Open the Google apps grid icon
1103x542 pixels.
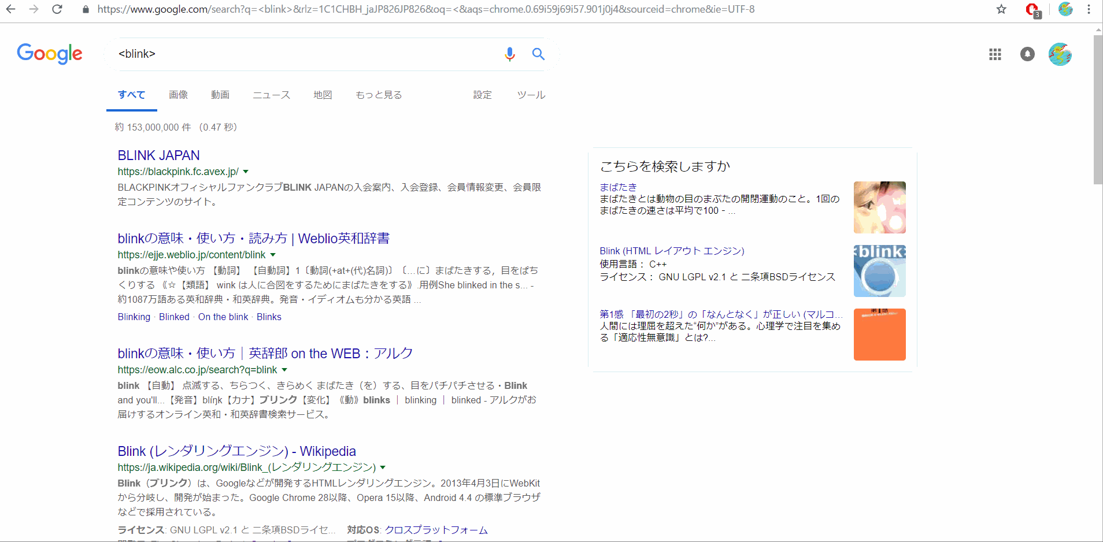click(x=995, y=54)
